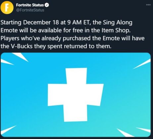Click the bottom-left white streak in image
The width and height of the screenshot is (153, 139).
click(x=8, y=130)
